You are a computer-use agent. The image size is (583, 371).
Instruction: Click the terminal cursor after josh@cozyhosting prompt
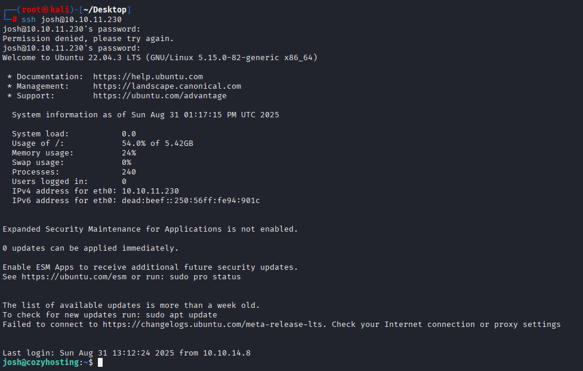[x=100, y=363]
